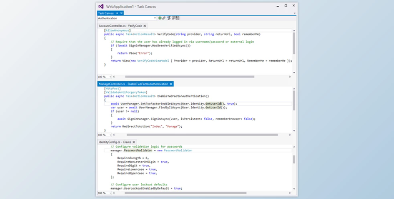Image resolution: width=394 pixels, height=199 pixels.
Task: Click the [HttpPost] attribute text
Action: click(x=112, y=89)
